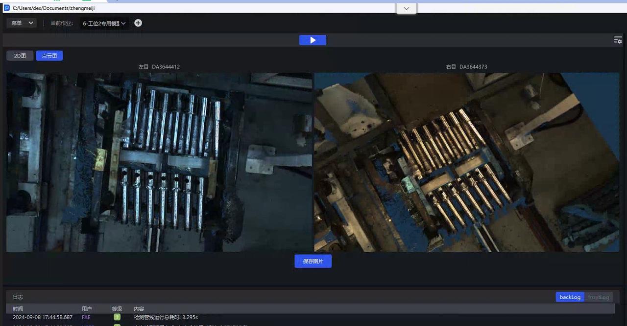Open the list settings icon at right

(x=618, y=40)
